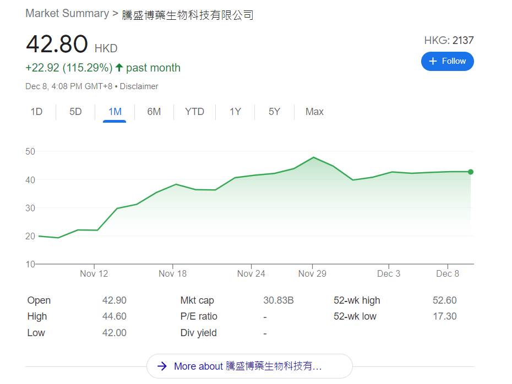Switch chart to YTD
The height and width of the screenshot is (384, 512).
(194, 112)
